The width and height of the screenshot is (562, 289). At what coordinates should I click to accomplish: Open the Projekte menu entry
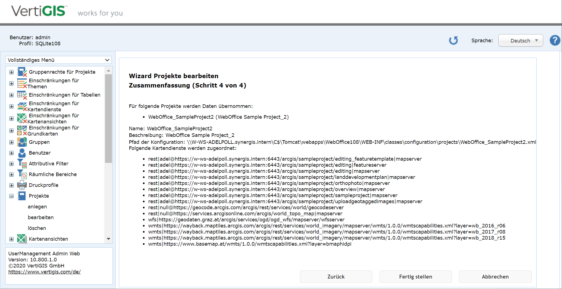point(39,196)
